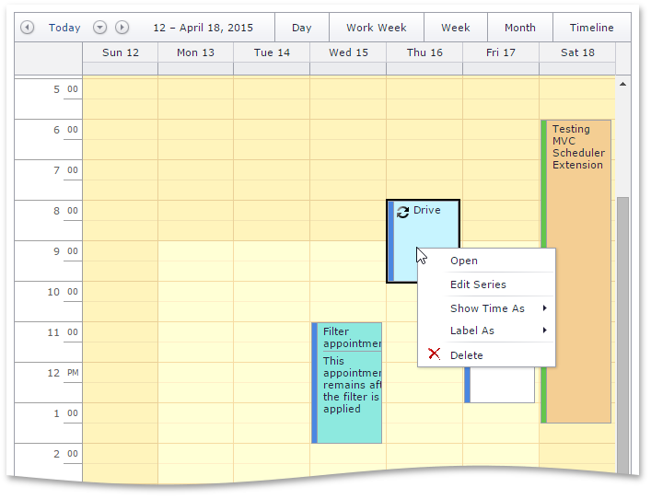This screenshot has width=651, height=499.
Task: Click the Tue 14 day header
Action: tap(272, 52)
